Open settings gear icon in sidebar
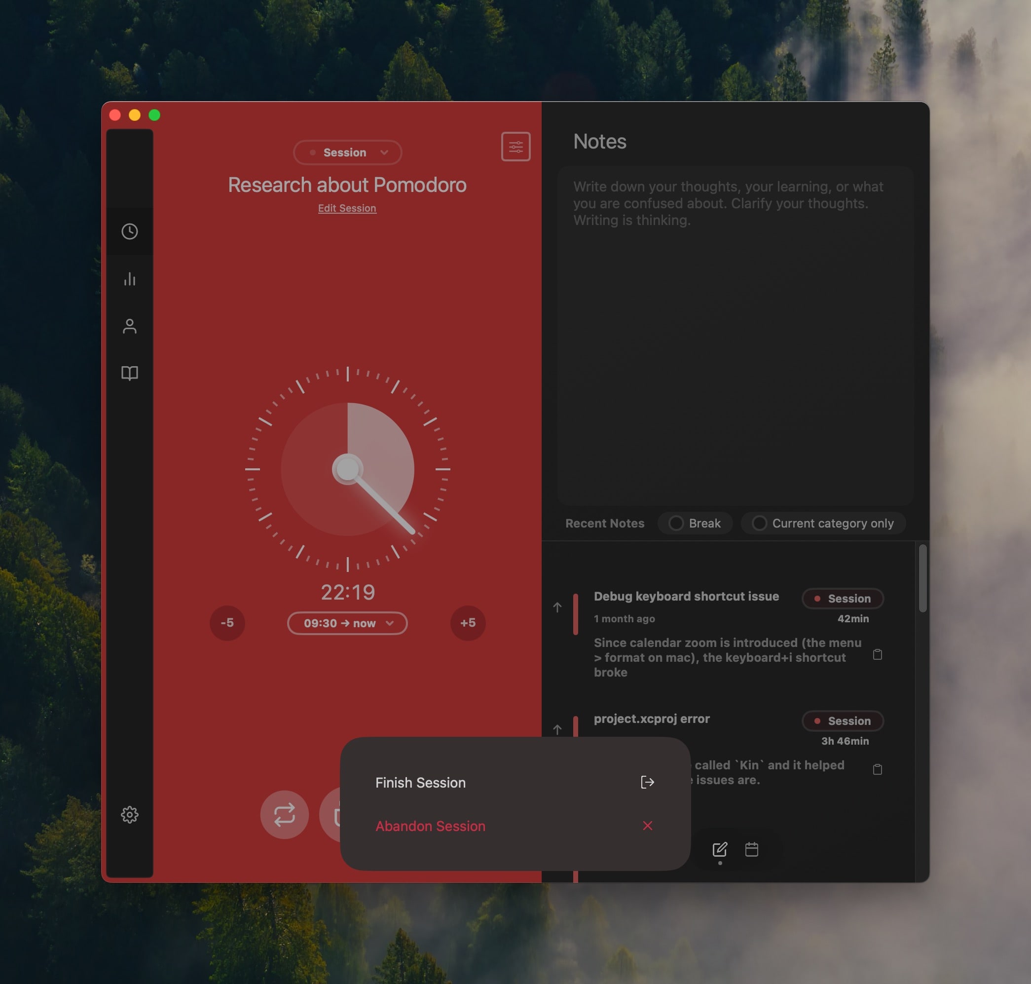This screenshot has height=984, width=1031. click(130, 814)
